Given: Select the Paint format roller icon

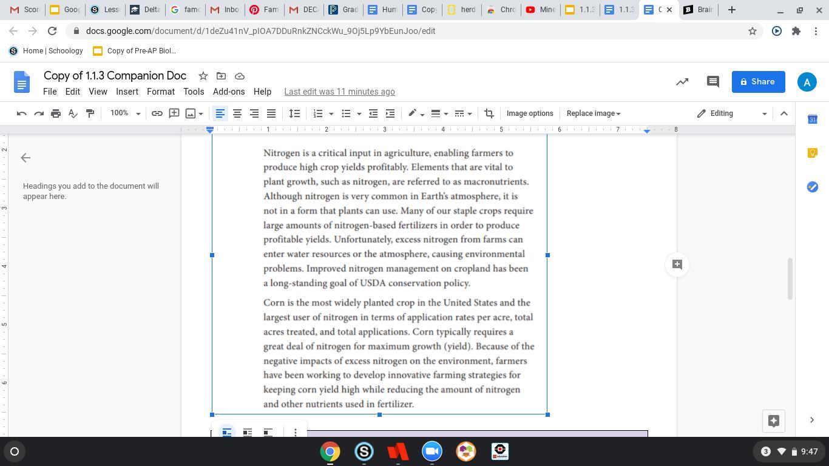Looking at the screenshot, I should 90,113.
